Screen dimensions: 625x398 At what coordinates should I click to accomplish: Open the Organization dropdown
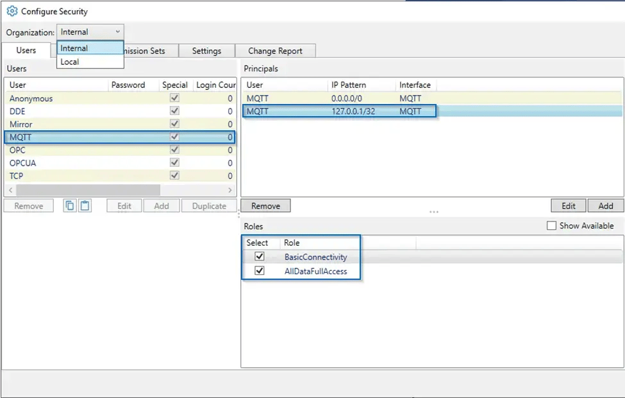pos(119,31)
